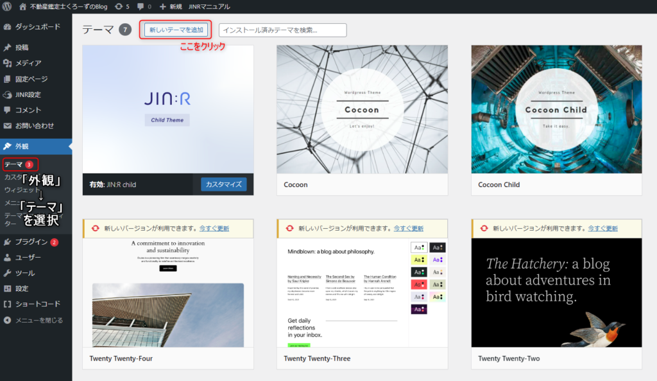Viewport: 657px width, 381px height.
Task: Click the circle arrow icon beside メニューを閉じる
Action: 7,320
